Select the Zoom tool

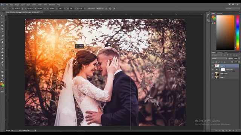(x=2, y=79)
